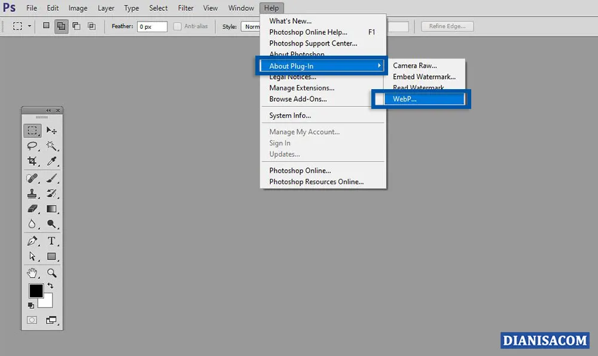The height and width of the screenshot is (356, 598).
Task: Select the Type tool
Action: click(x=52, y=241)
